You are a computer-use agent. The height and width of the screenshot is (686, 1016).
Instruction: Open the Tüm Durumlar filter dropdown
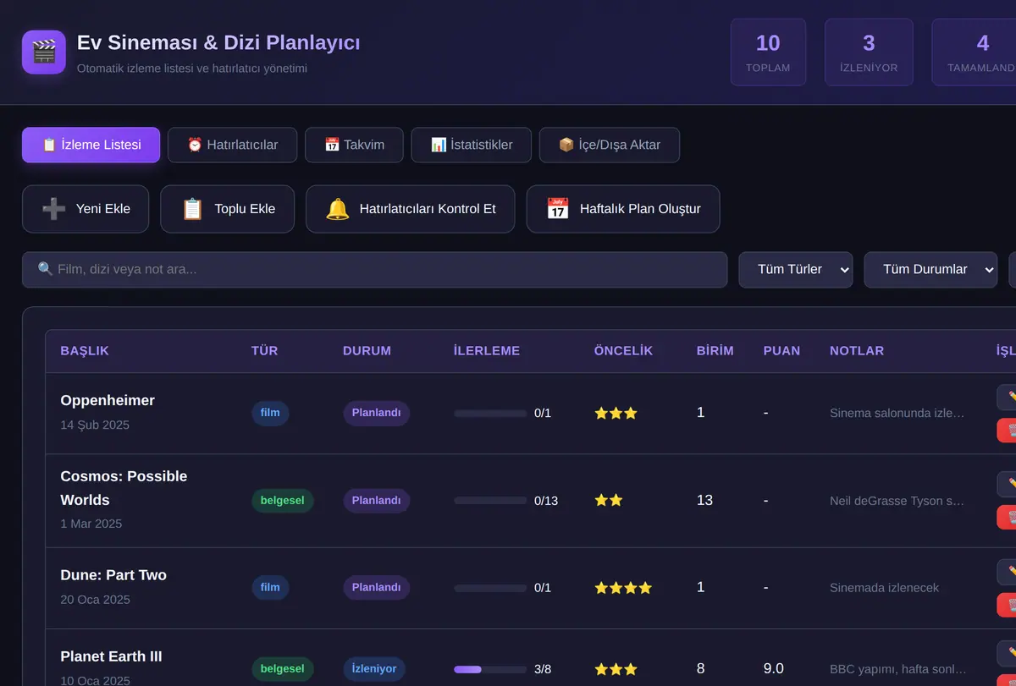[930, 270]
